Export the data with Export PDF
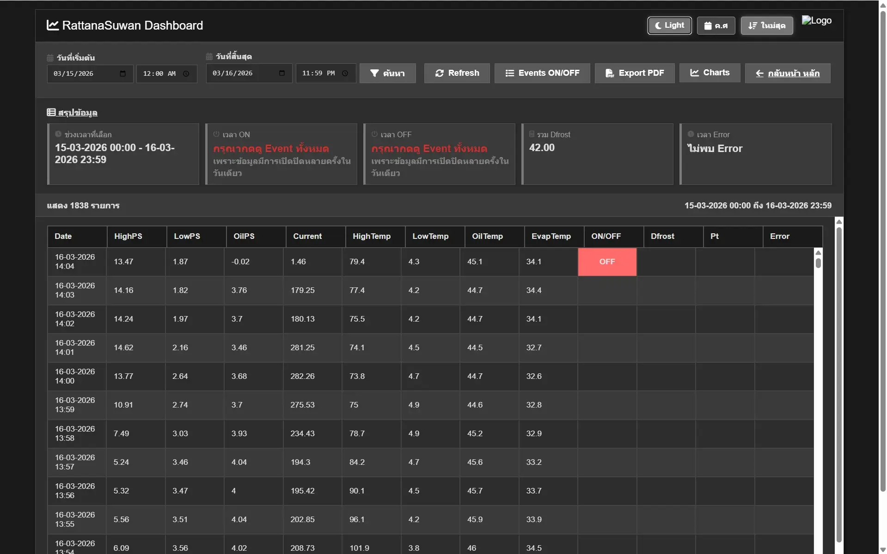The width and height of the screenshot is (887, 554). (634, 73)
